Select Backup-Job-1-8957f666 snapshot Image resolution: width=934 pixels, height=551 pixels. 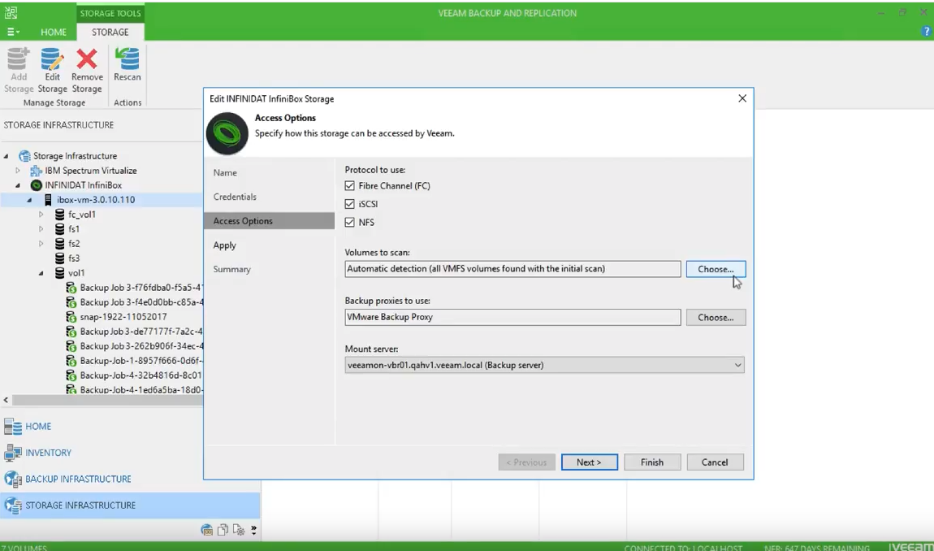[x=141, y=361]
